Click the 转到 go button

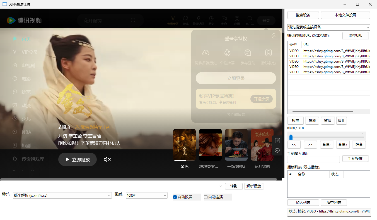pyautogui.click(x=234, y=186)
